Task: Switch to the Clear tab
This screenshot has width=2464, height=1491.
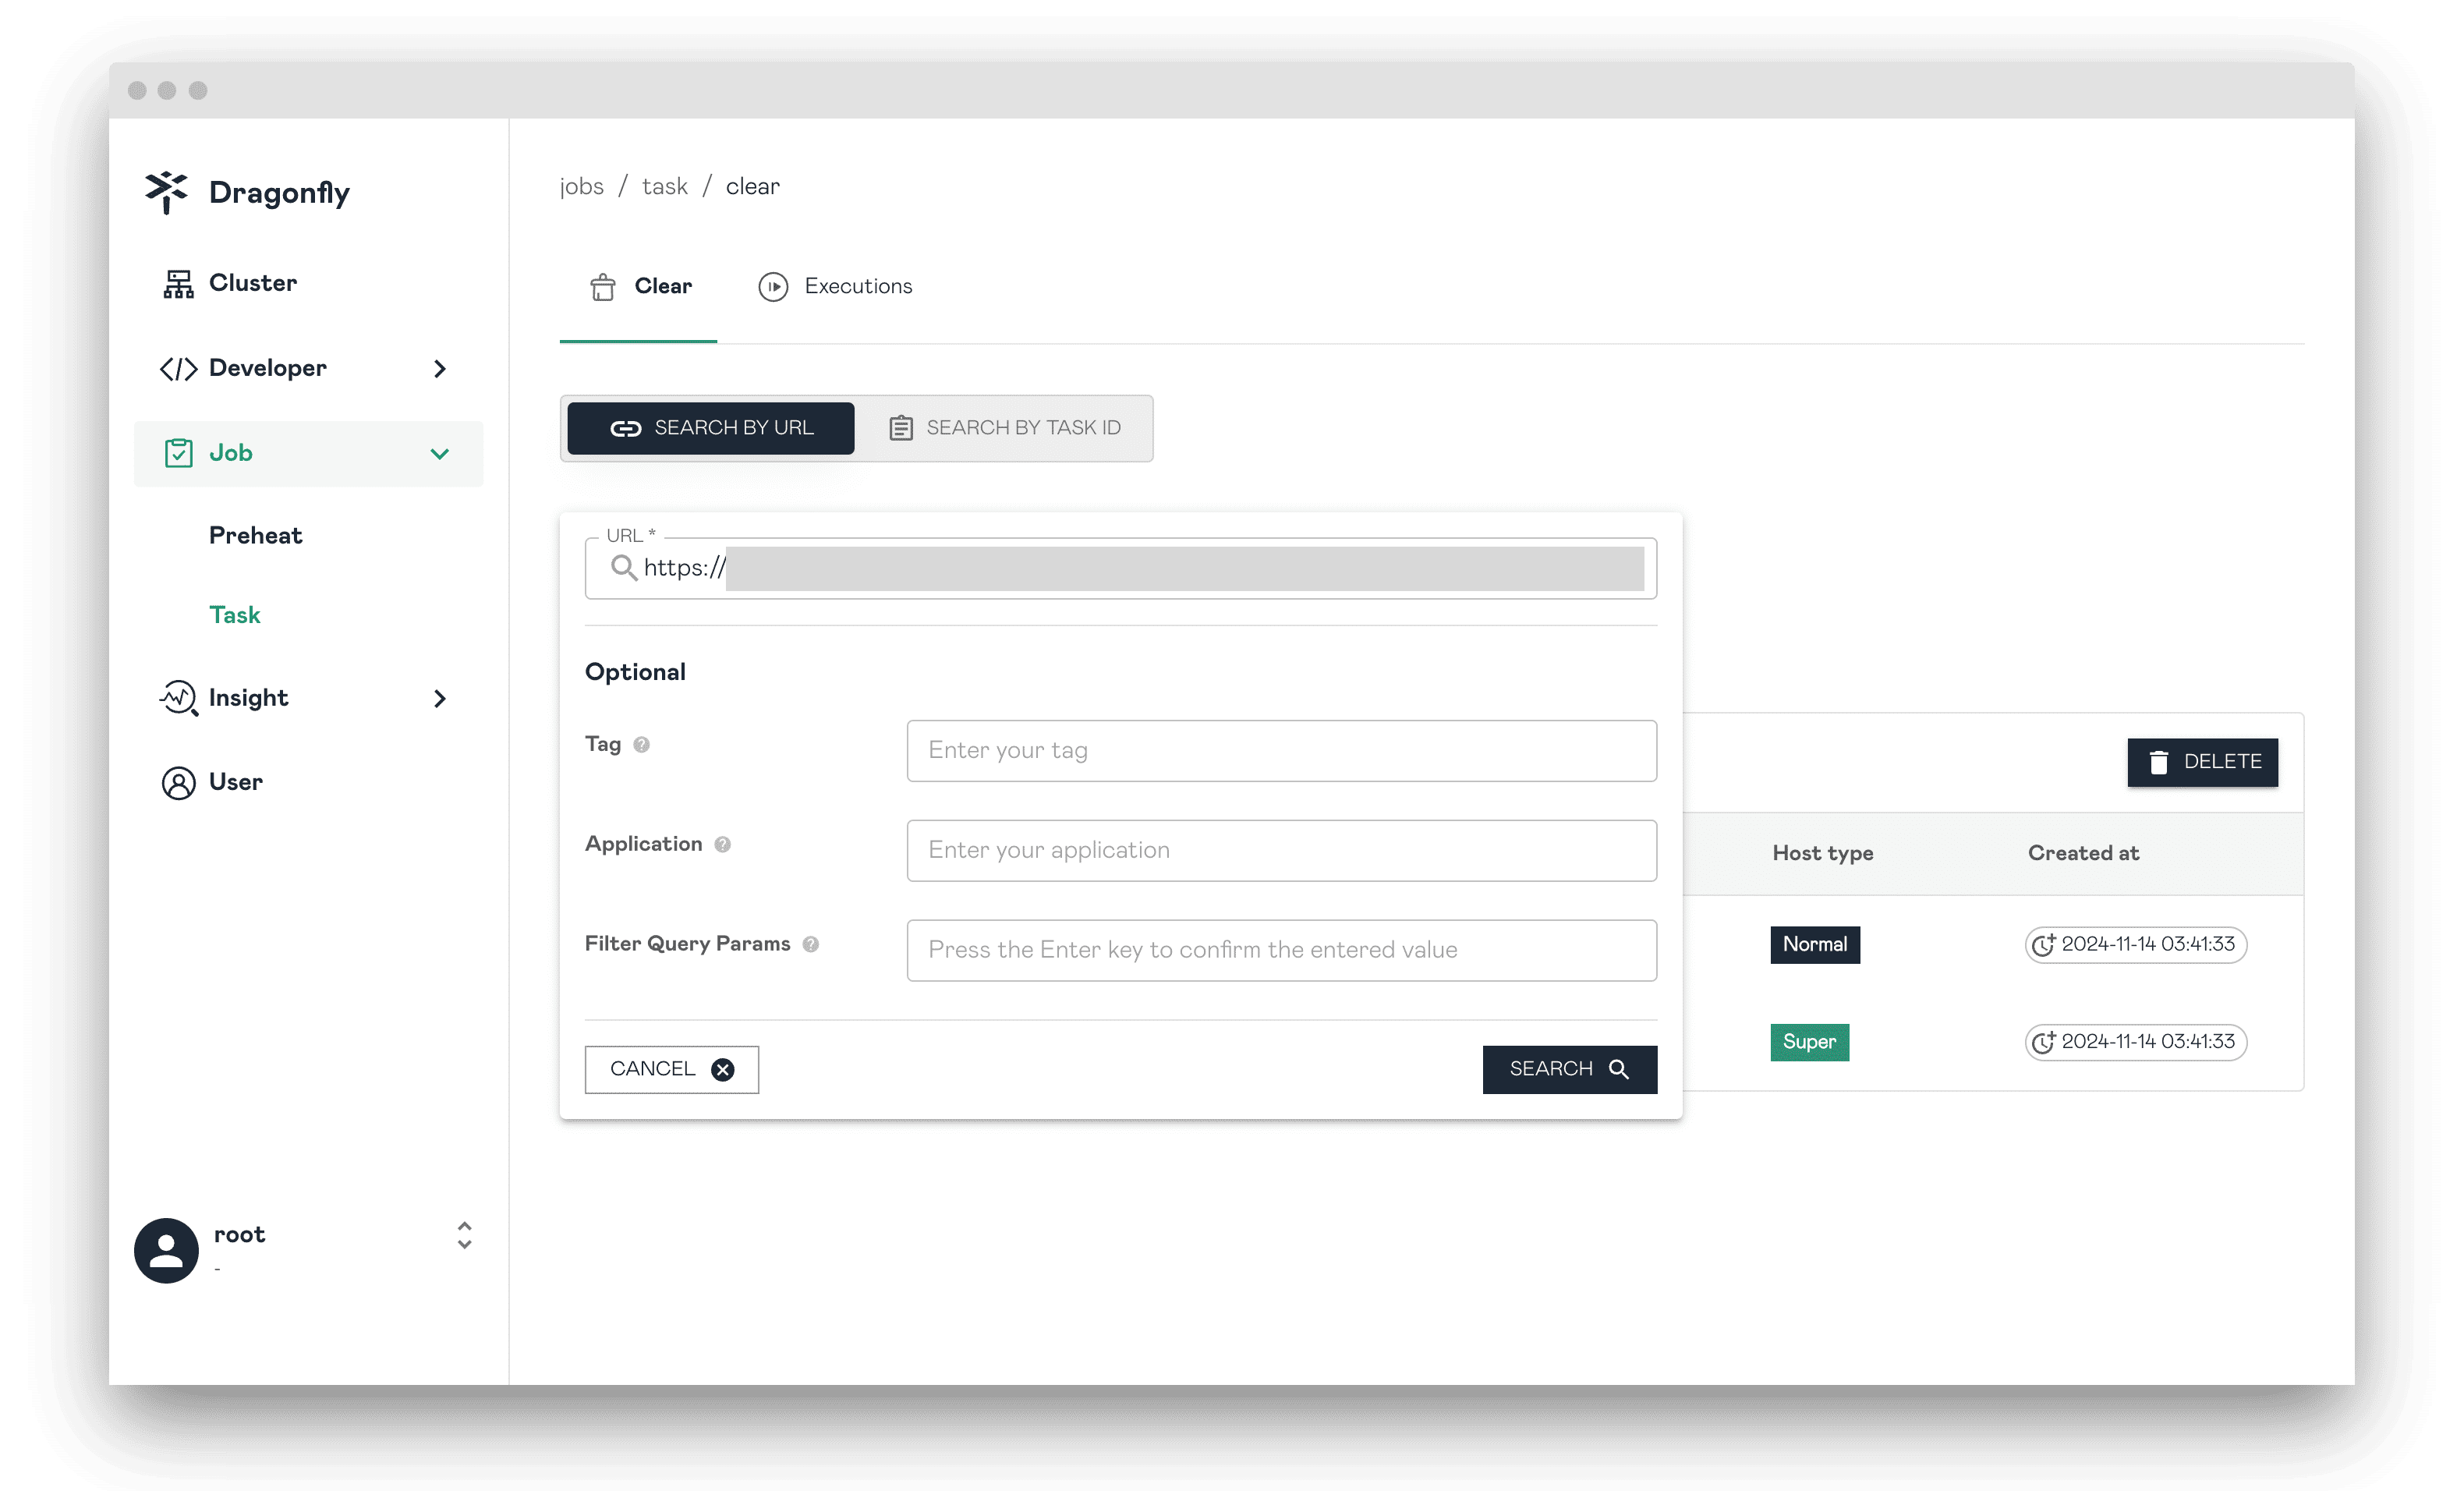Action: (639, 287)
